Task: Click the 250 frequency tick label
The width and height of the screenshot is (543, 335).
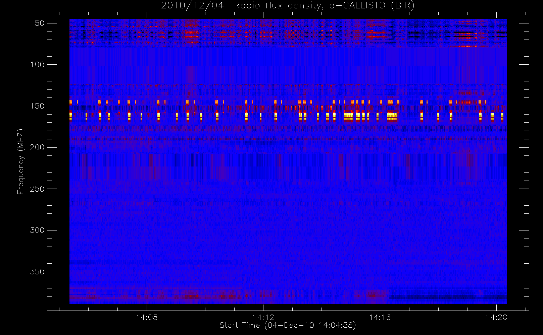Action: [37, 189]
